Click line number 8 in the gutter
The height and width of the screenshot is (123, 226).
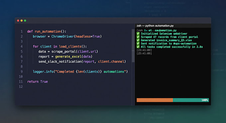pos(22,66)
